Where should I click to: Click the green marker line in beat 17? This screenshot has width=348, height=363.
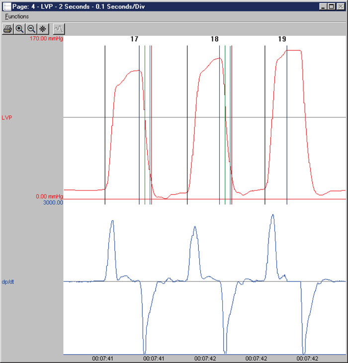[x=145, y=149]
